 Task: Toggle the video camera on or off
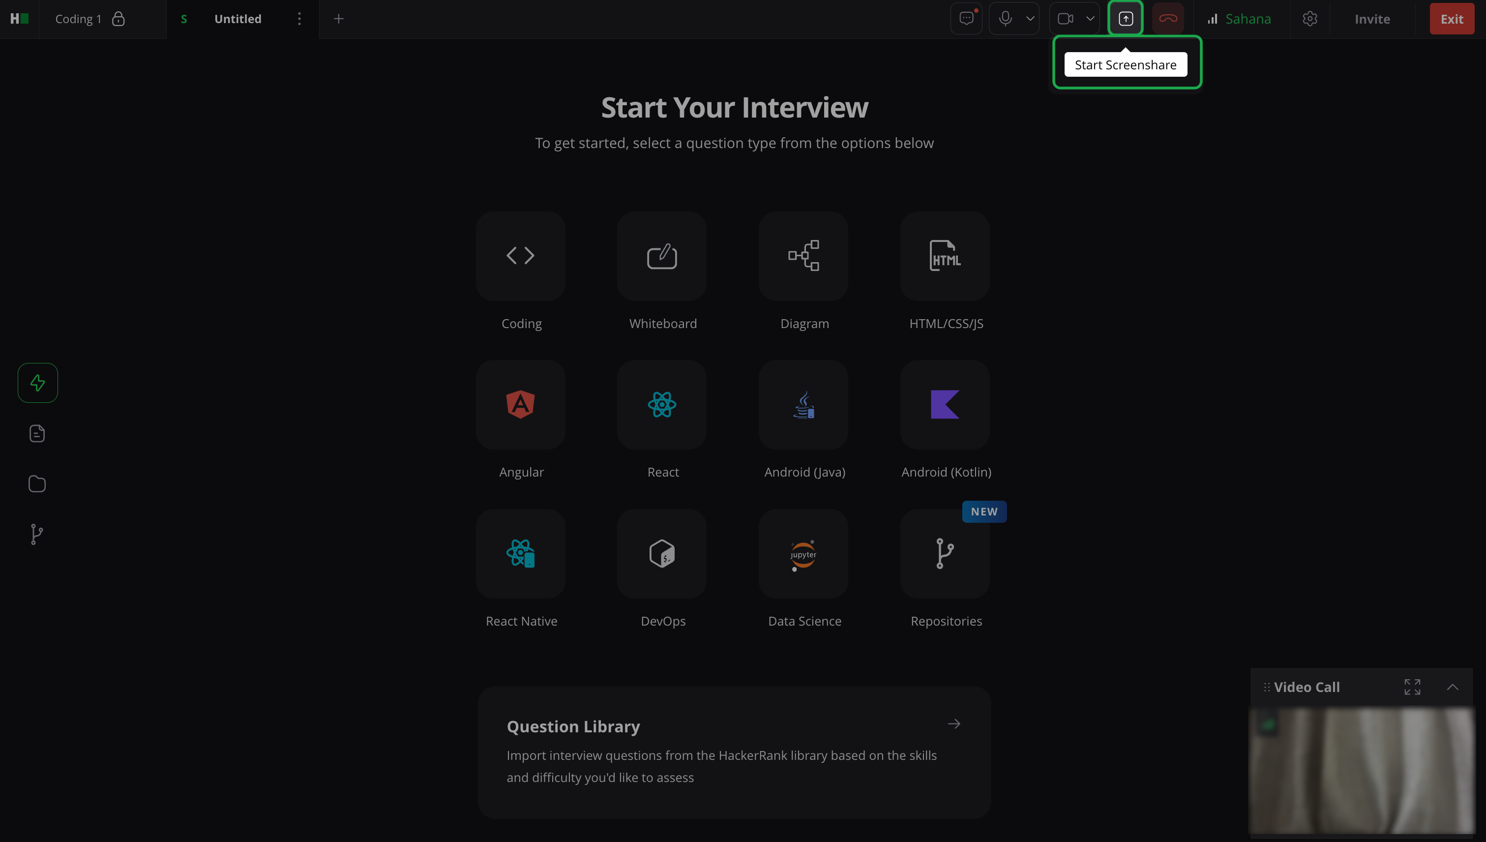[x=1065, y=19]
